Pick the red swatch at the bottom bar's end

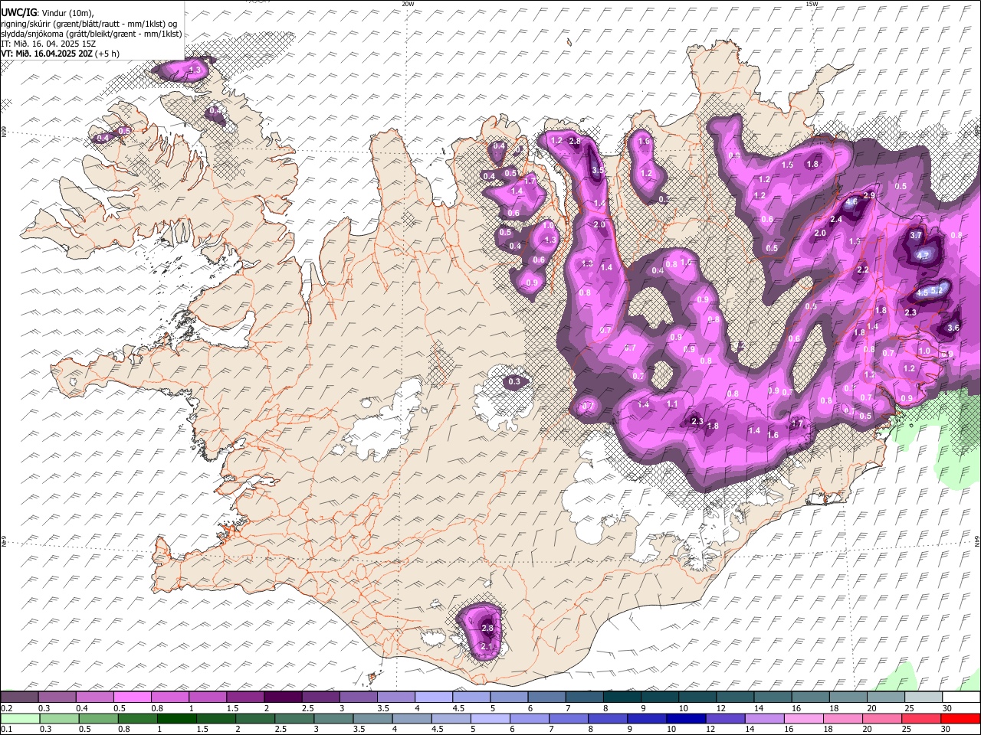coord(960,718)
